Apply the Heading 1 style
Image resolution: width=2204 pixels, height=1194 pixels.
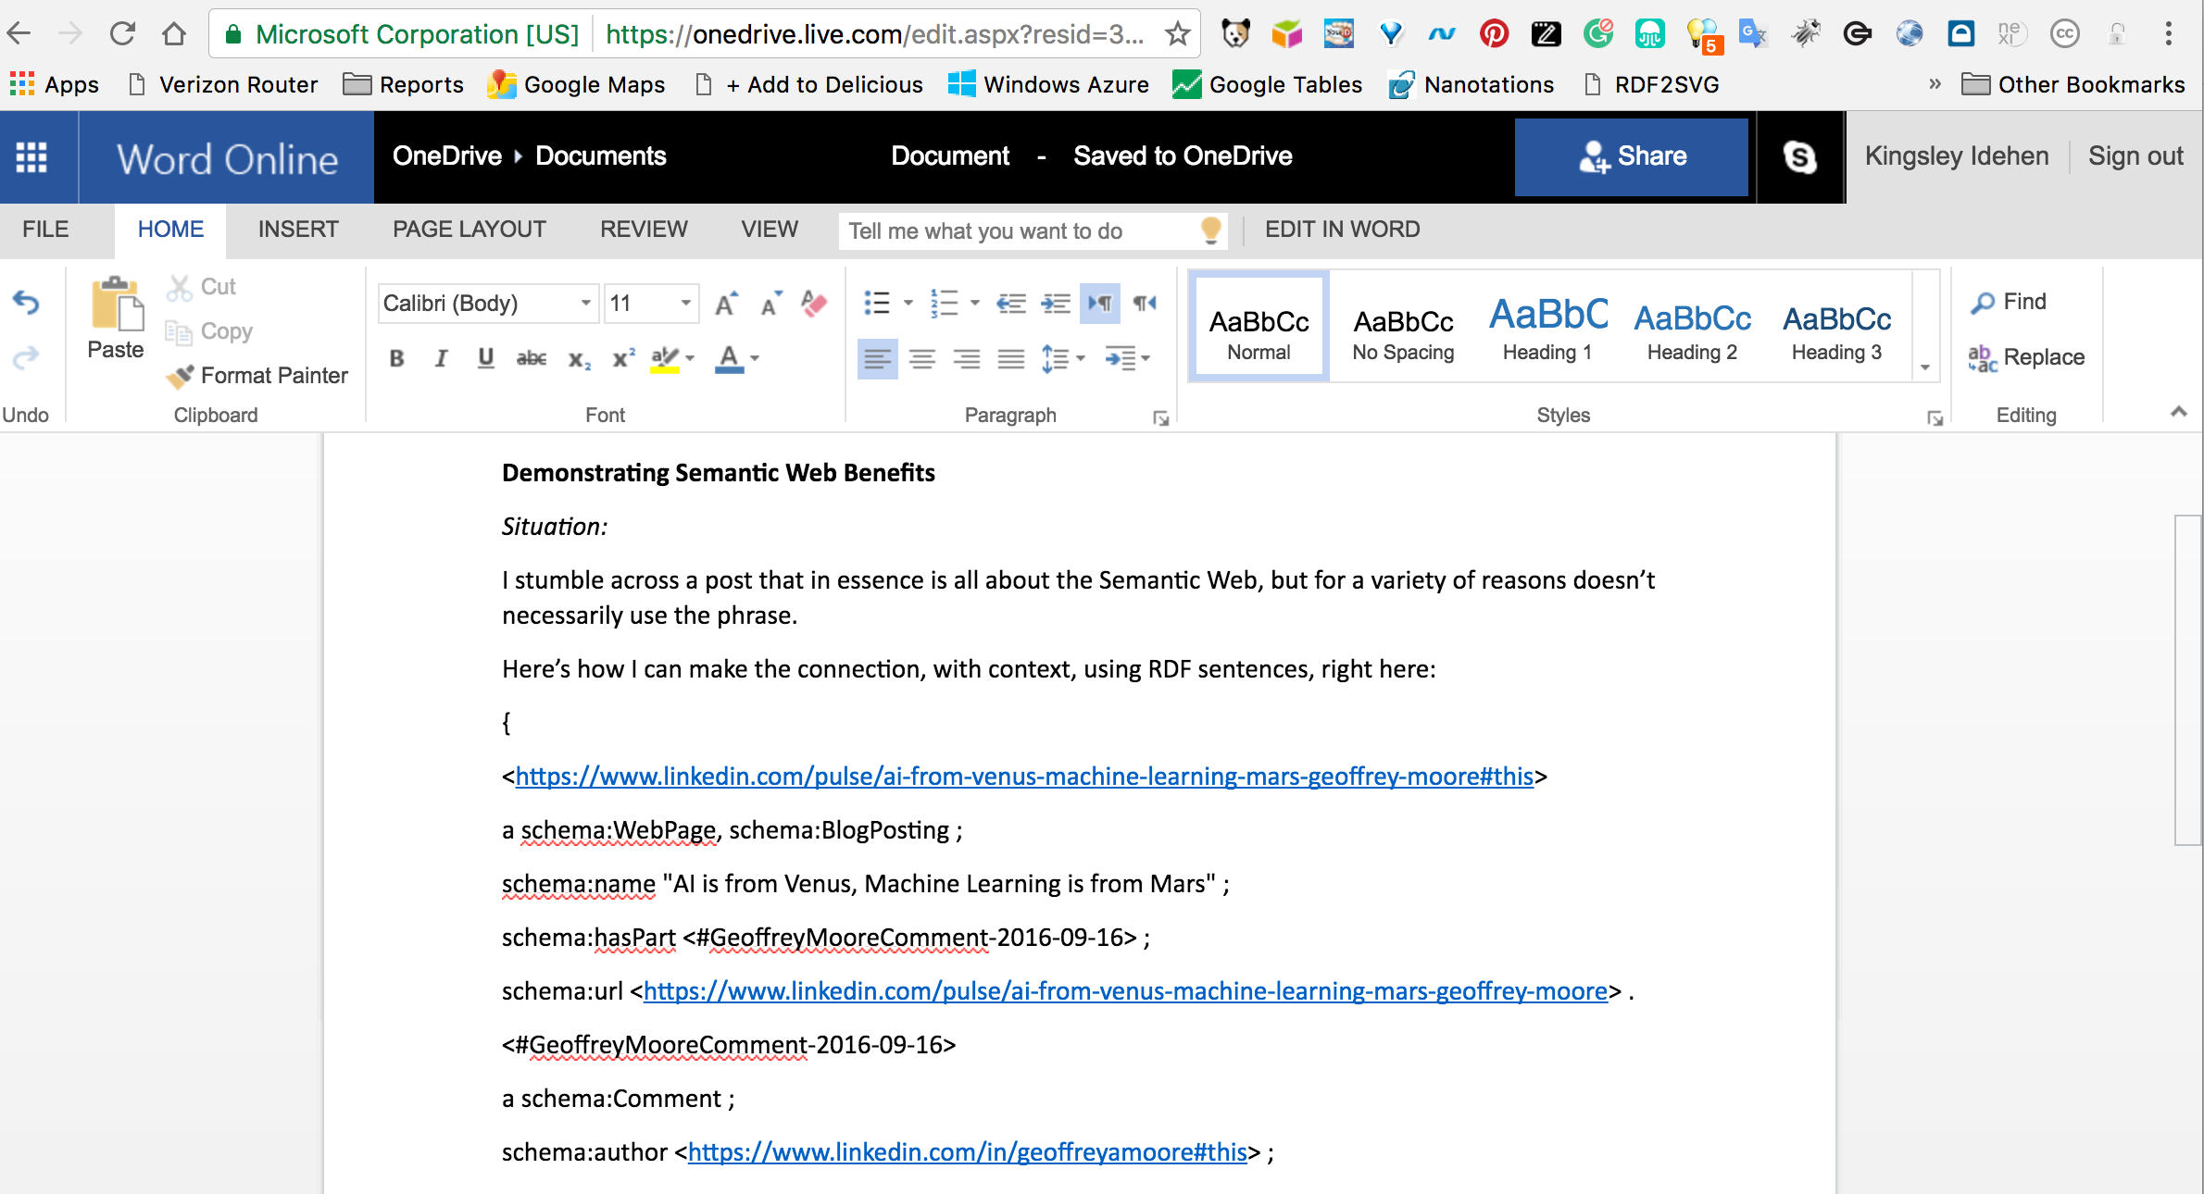pos(1547,327)
